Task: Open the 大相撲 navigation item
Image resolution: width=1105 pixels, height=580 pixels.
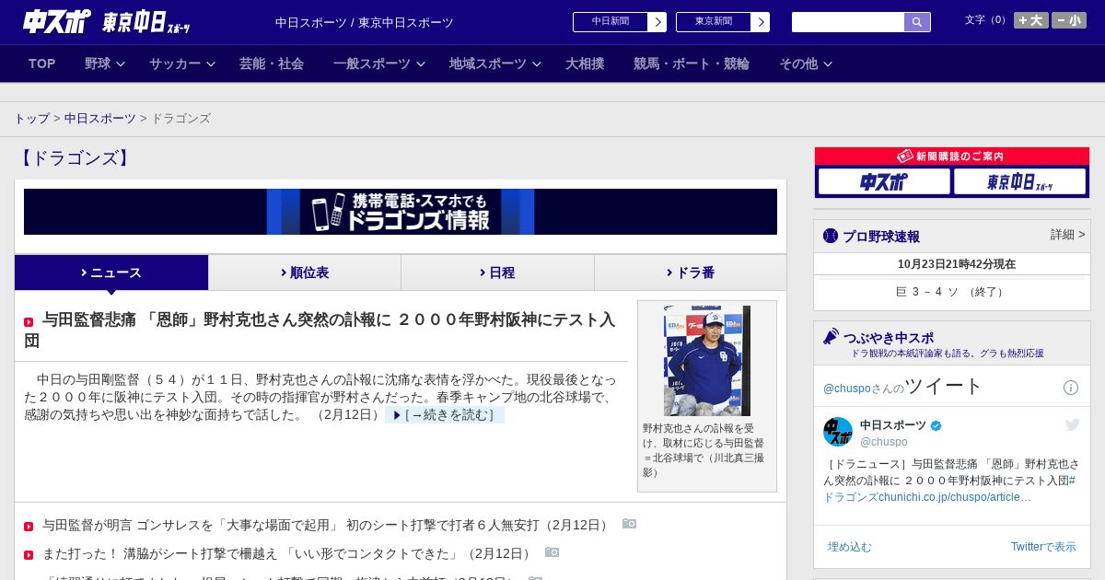Action: (x=585, y=64)
